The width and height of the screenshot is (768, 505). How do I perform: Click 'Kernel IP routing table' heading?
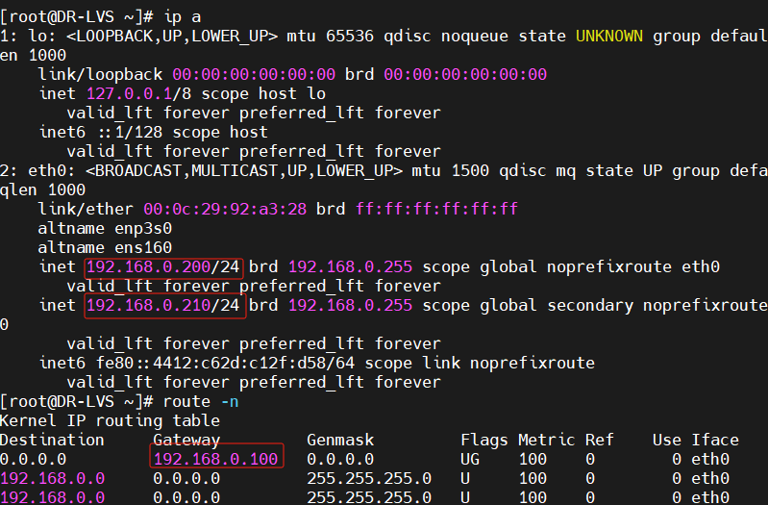click(x=110, y=420)
